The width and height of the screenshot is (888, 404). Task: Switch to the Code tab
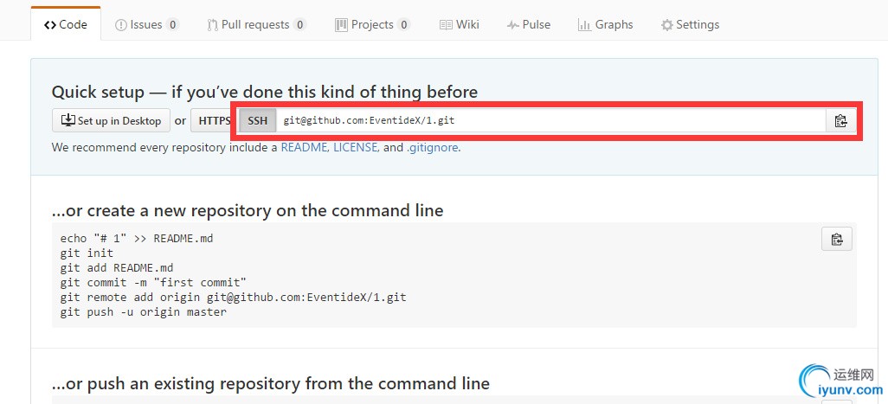[66, 25]
